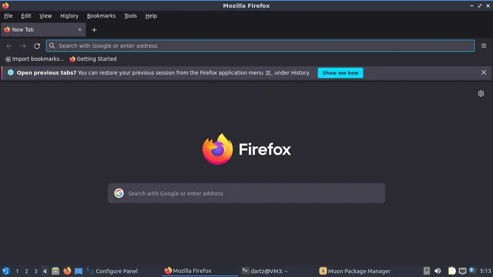
Task: Open a new tab with plus button
Action: pyautogui.click(x=94, y=30)
